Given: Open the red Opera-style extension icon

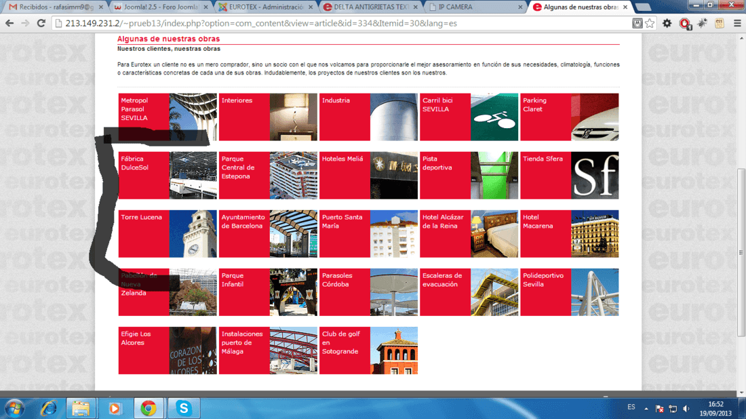Looking at the screenshot, I should (x=685, y=23).
